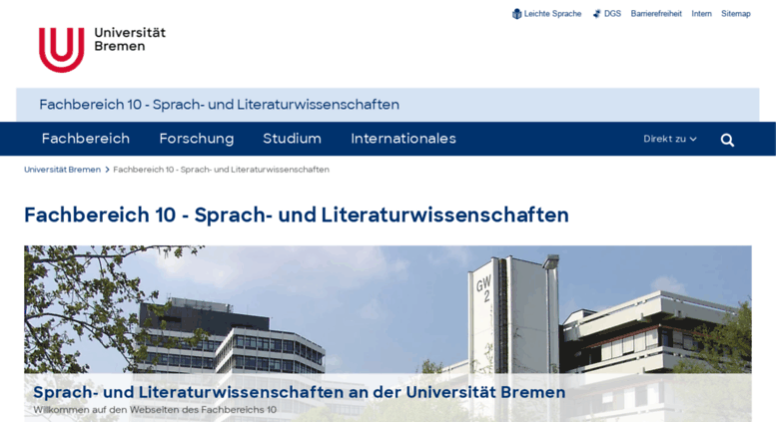
Task: Click the DGS sign language icon
Action: click(x=597, y=14)
